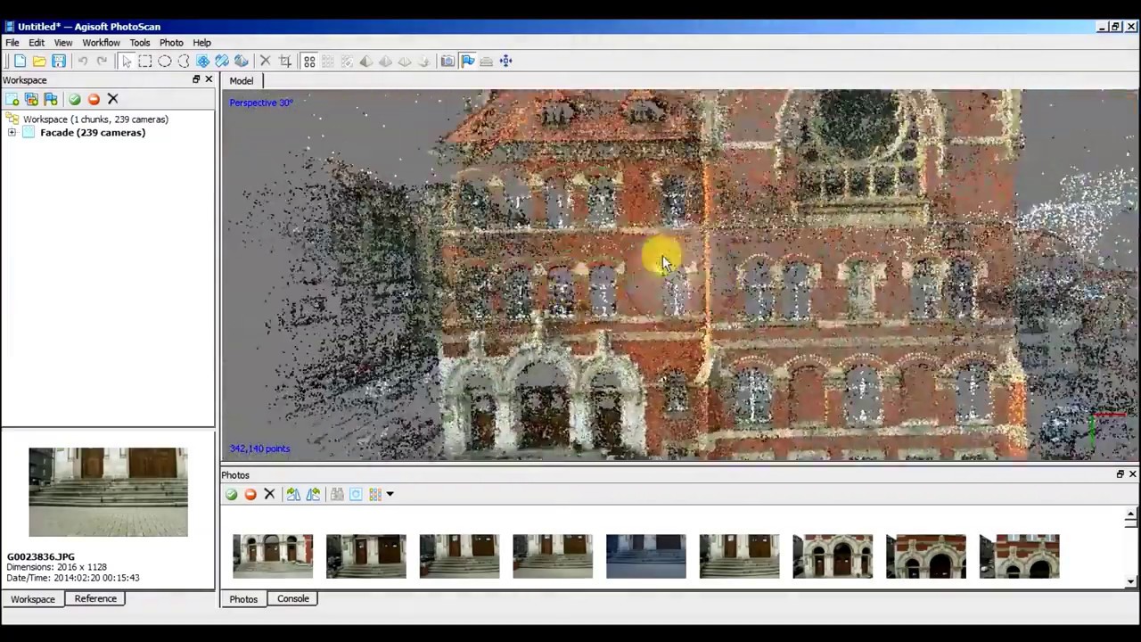Select Facade (239 cameras) in Workspace

pyautogui.click(x=93, y=133)
